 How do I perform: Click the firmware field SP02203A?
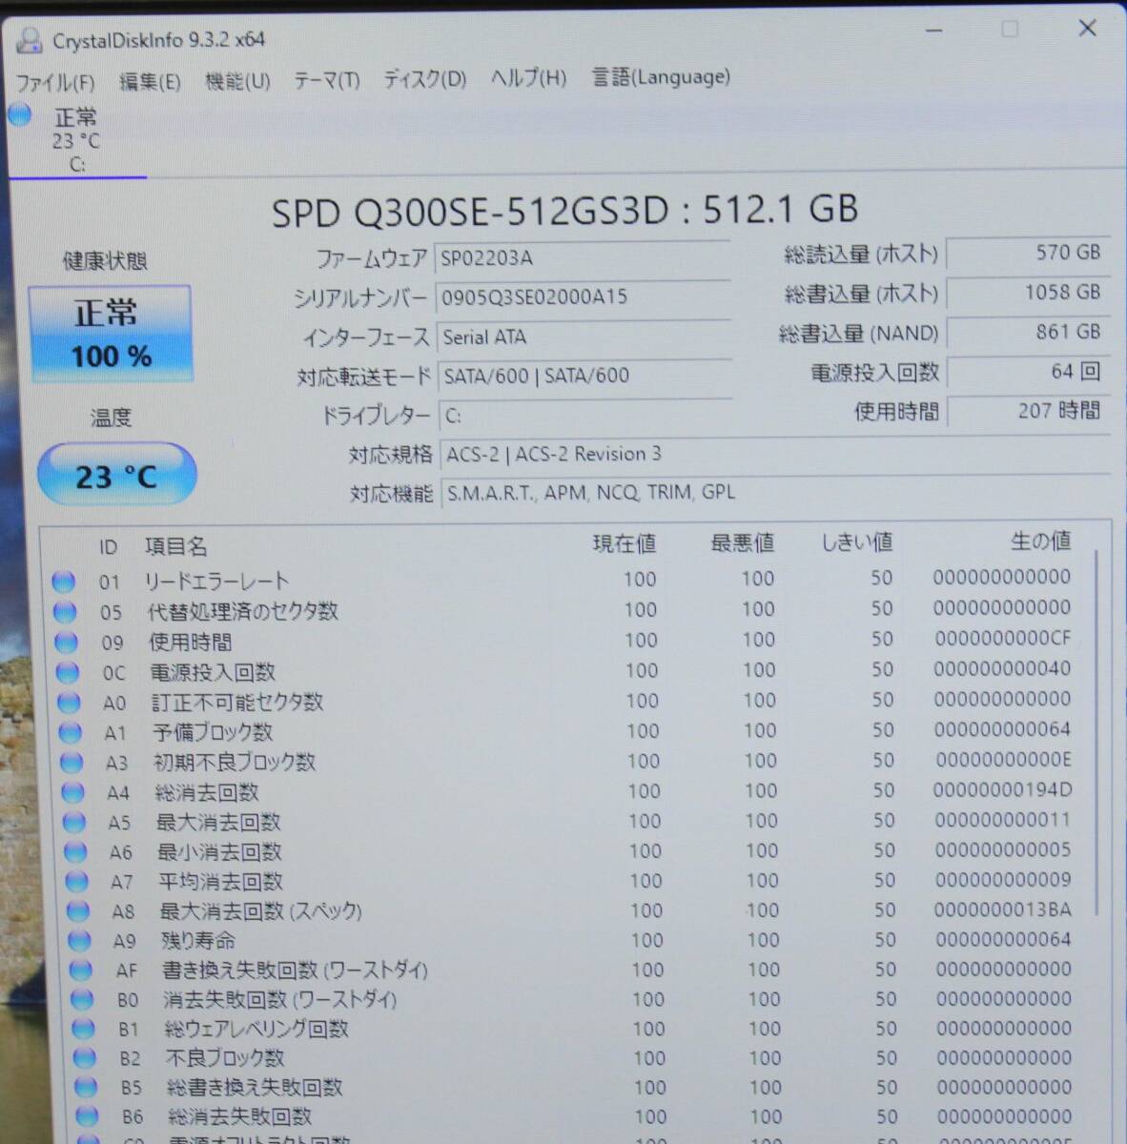[583, 257]
